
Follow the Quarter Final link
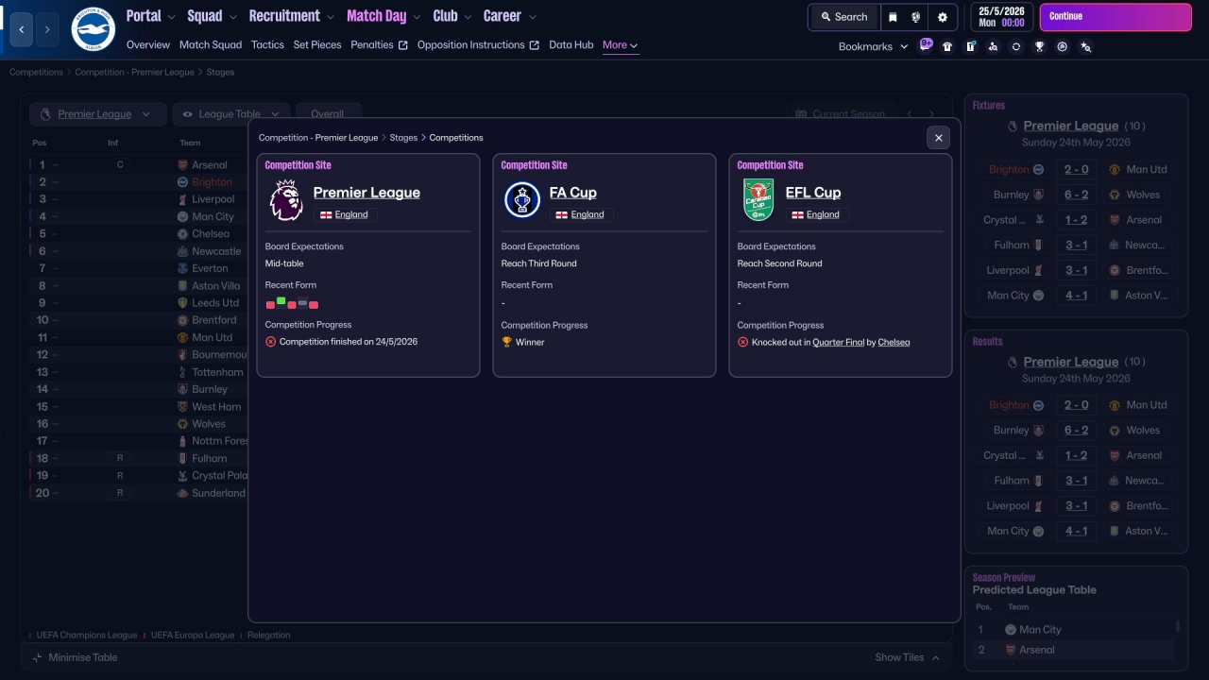[x=839, y=342]
